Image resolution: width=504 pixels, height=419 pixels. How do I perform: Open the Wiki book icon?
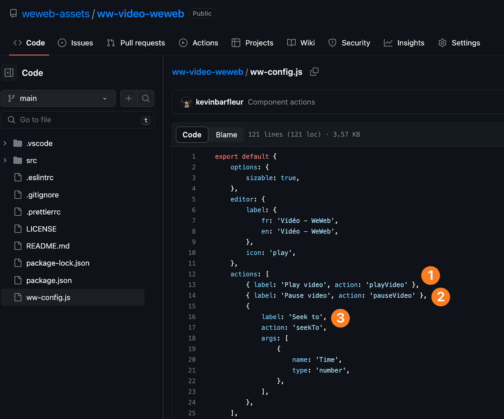coord(291,43)
